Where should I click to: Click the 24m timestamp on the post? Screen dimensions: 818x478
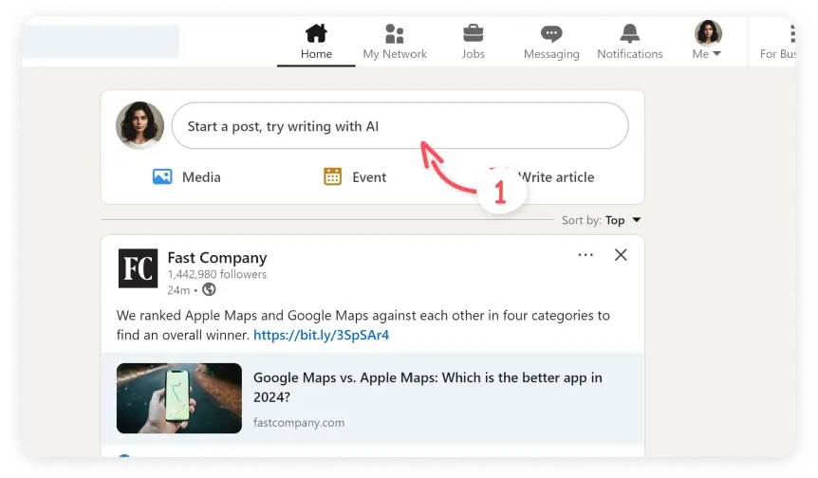click(178, 290)
